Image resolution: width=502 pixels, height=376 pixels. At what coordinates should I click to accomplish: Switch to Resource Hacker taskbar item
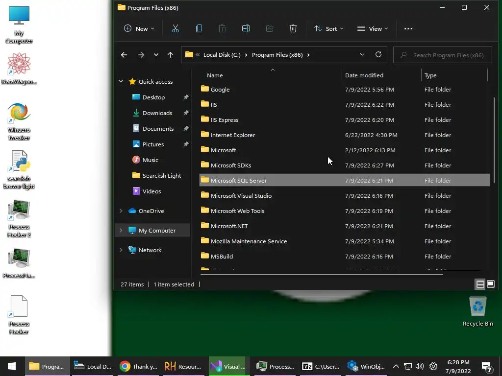pos(183,366)
